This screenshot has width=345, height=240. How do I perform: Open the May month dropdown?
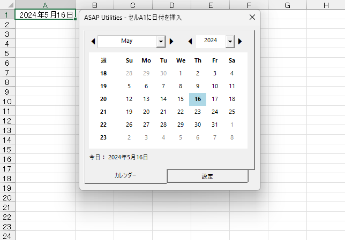tap(161, 42)
